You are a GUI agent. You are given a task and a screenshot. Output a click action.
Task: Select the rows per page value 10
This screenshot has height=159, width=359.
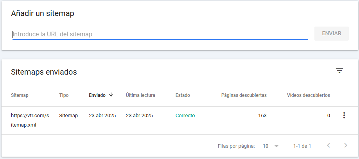(x=266, y=146)
